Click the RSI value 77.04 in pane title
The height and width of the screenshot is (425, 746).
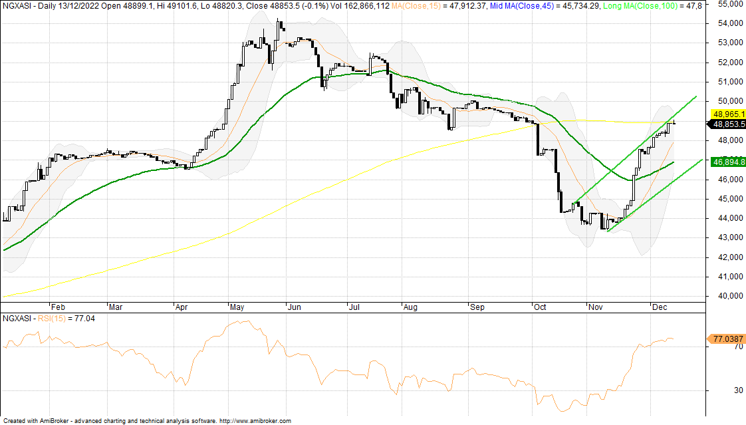click(84, 319)
